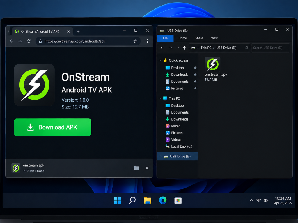Open Documents under Quick access
Image resolution: width=298 pixels, height=223 pixels.
pos(180,81)
